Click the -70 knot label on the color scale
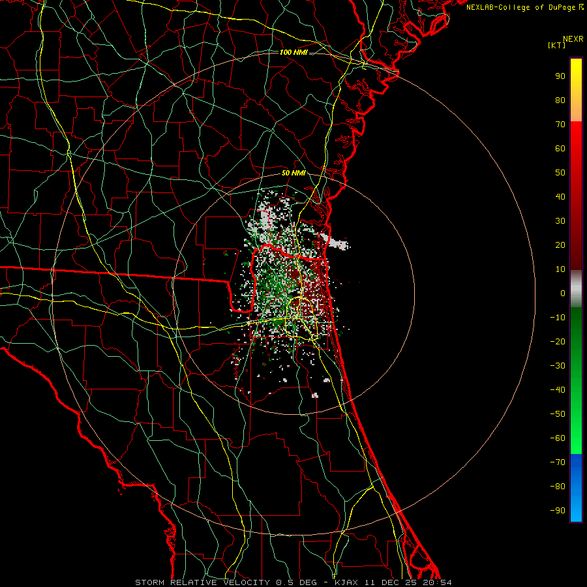Viewport: 587px width, 587px height. (x=558, y=462)
